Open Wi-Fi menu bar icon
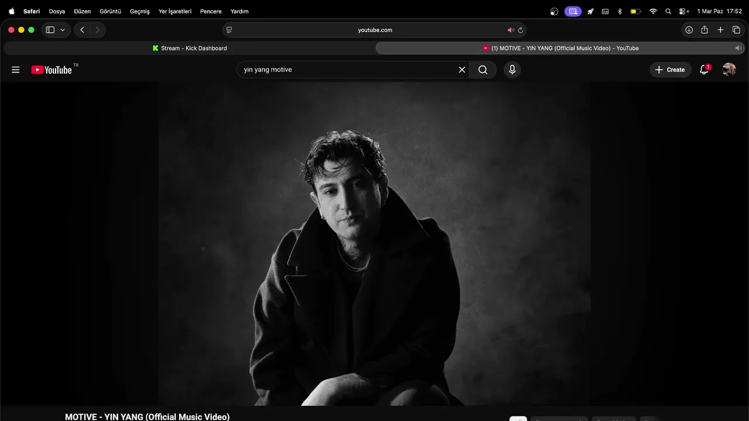749x421 pixels. pos(653,11)
